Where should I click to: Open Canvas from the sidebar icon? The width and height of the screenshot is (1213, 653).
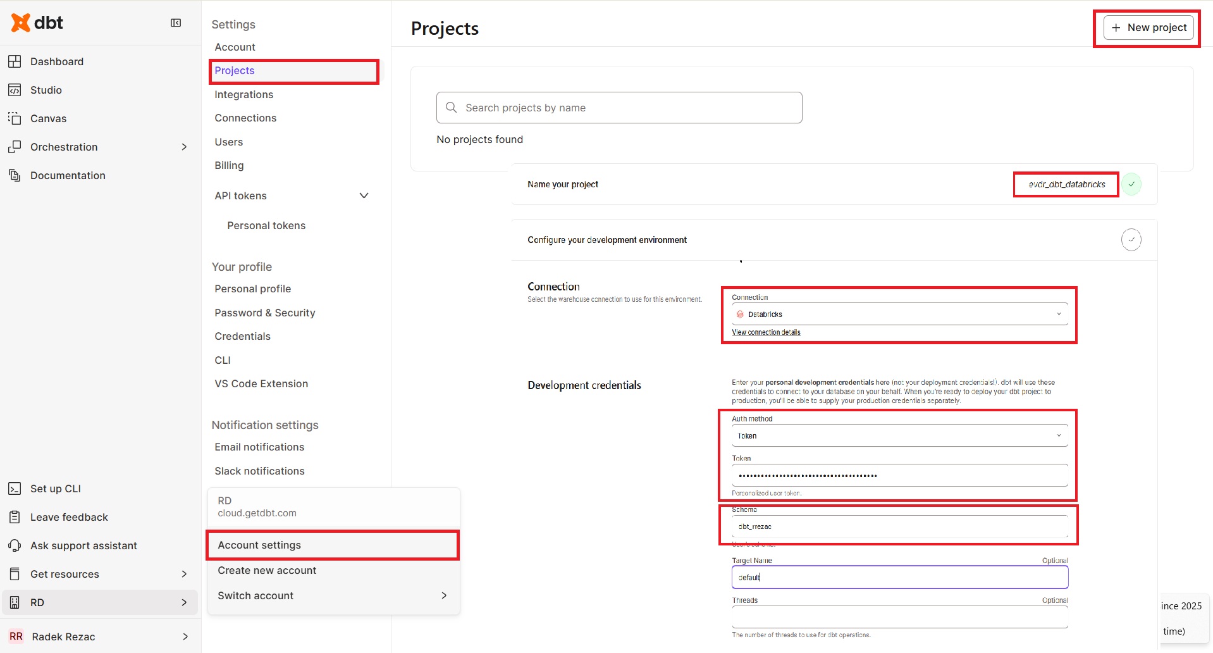[x=15, y=118]
